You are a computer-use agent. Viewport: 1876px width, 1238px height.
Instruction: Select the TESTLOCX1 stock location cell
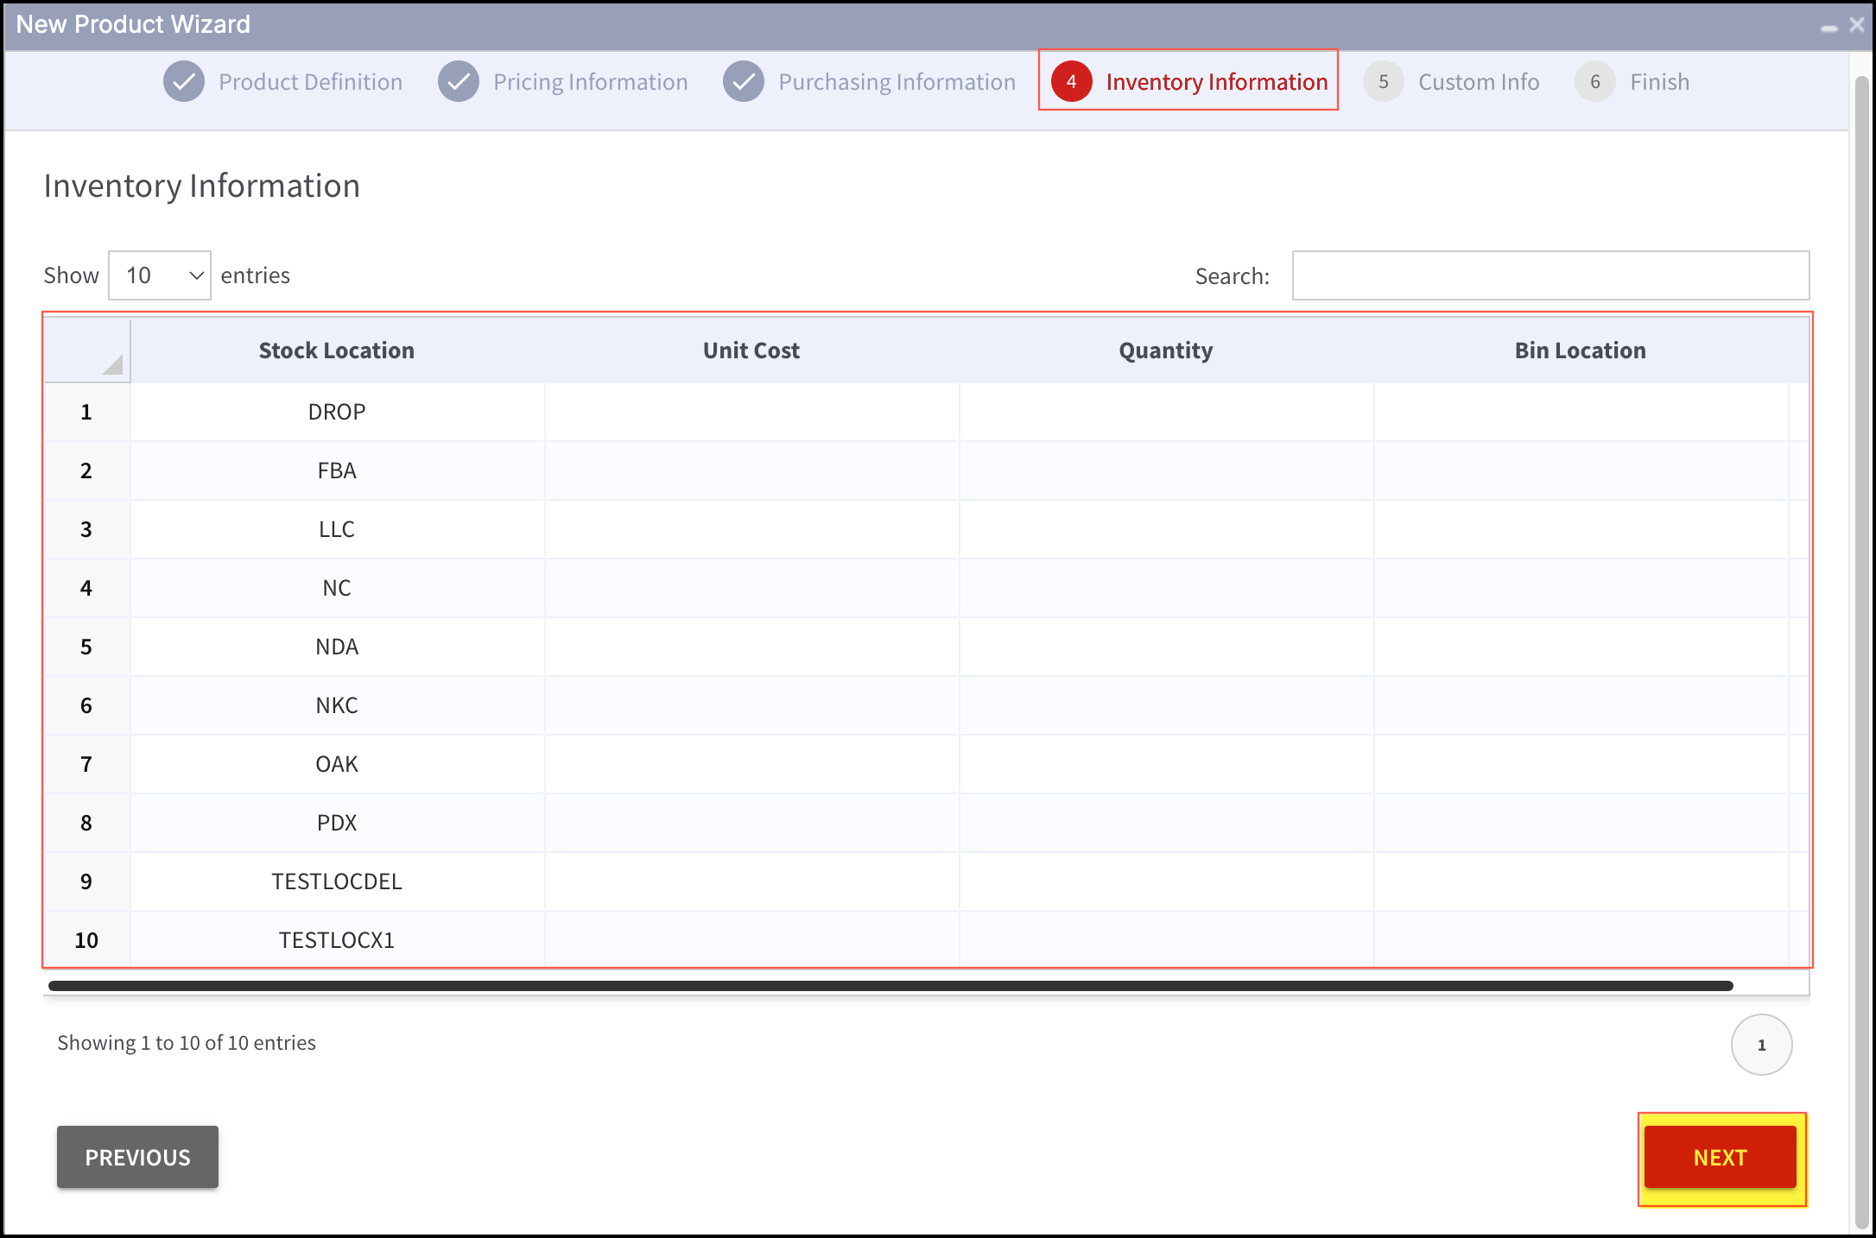click(337, 939)
